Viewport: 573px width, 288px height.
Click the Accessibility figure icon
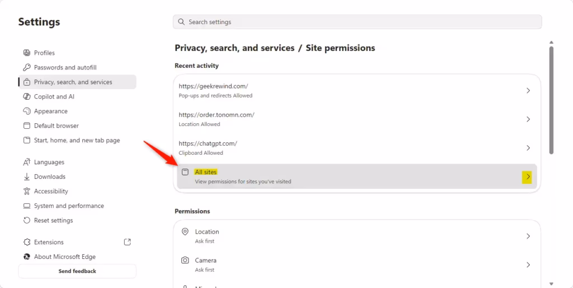(27, 191)
